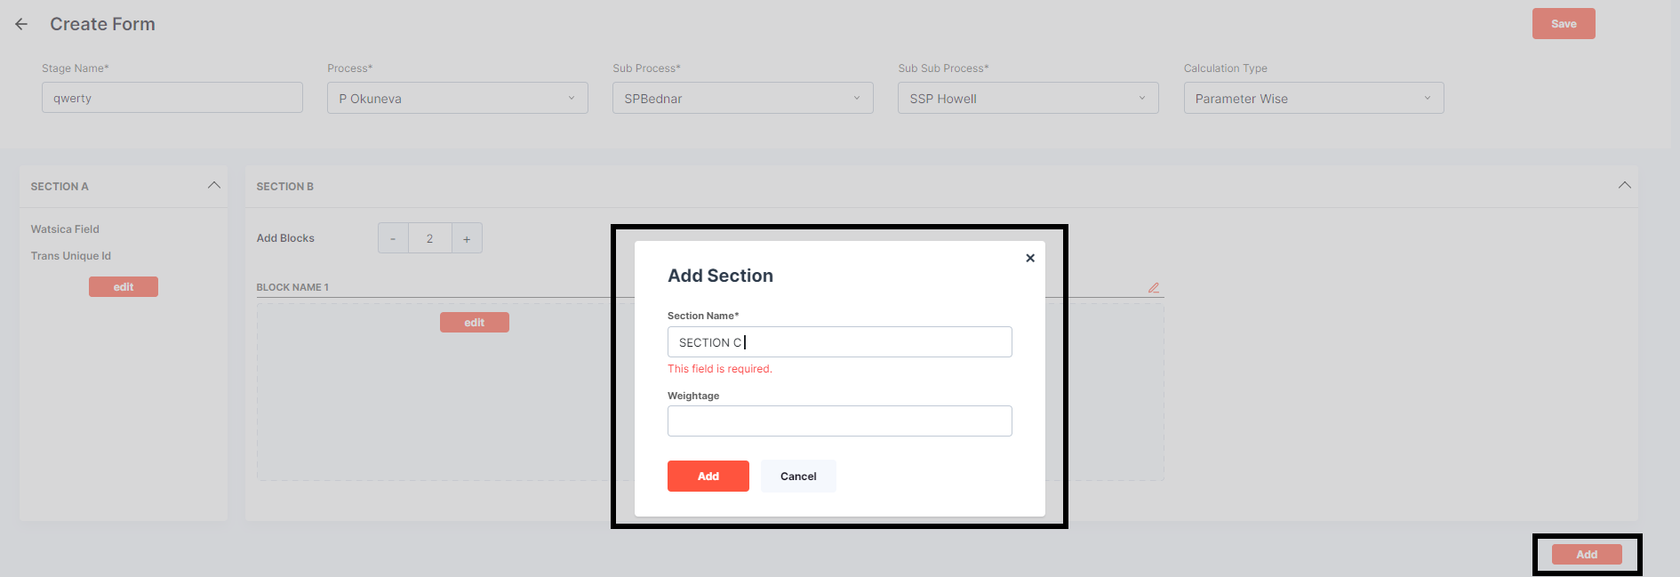
Task: Click the pencil icon near Block Name 1
Action: [x=1154, y=287]
